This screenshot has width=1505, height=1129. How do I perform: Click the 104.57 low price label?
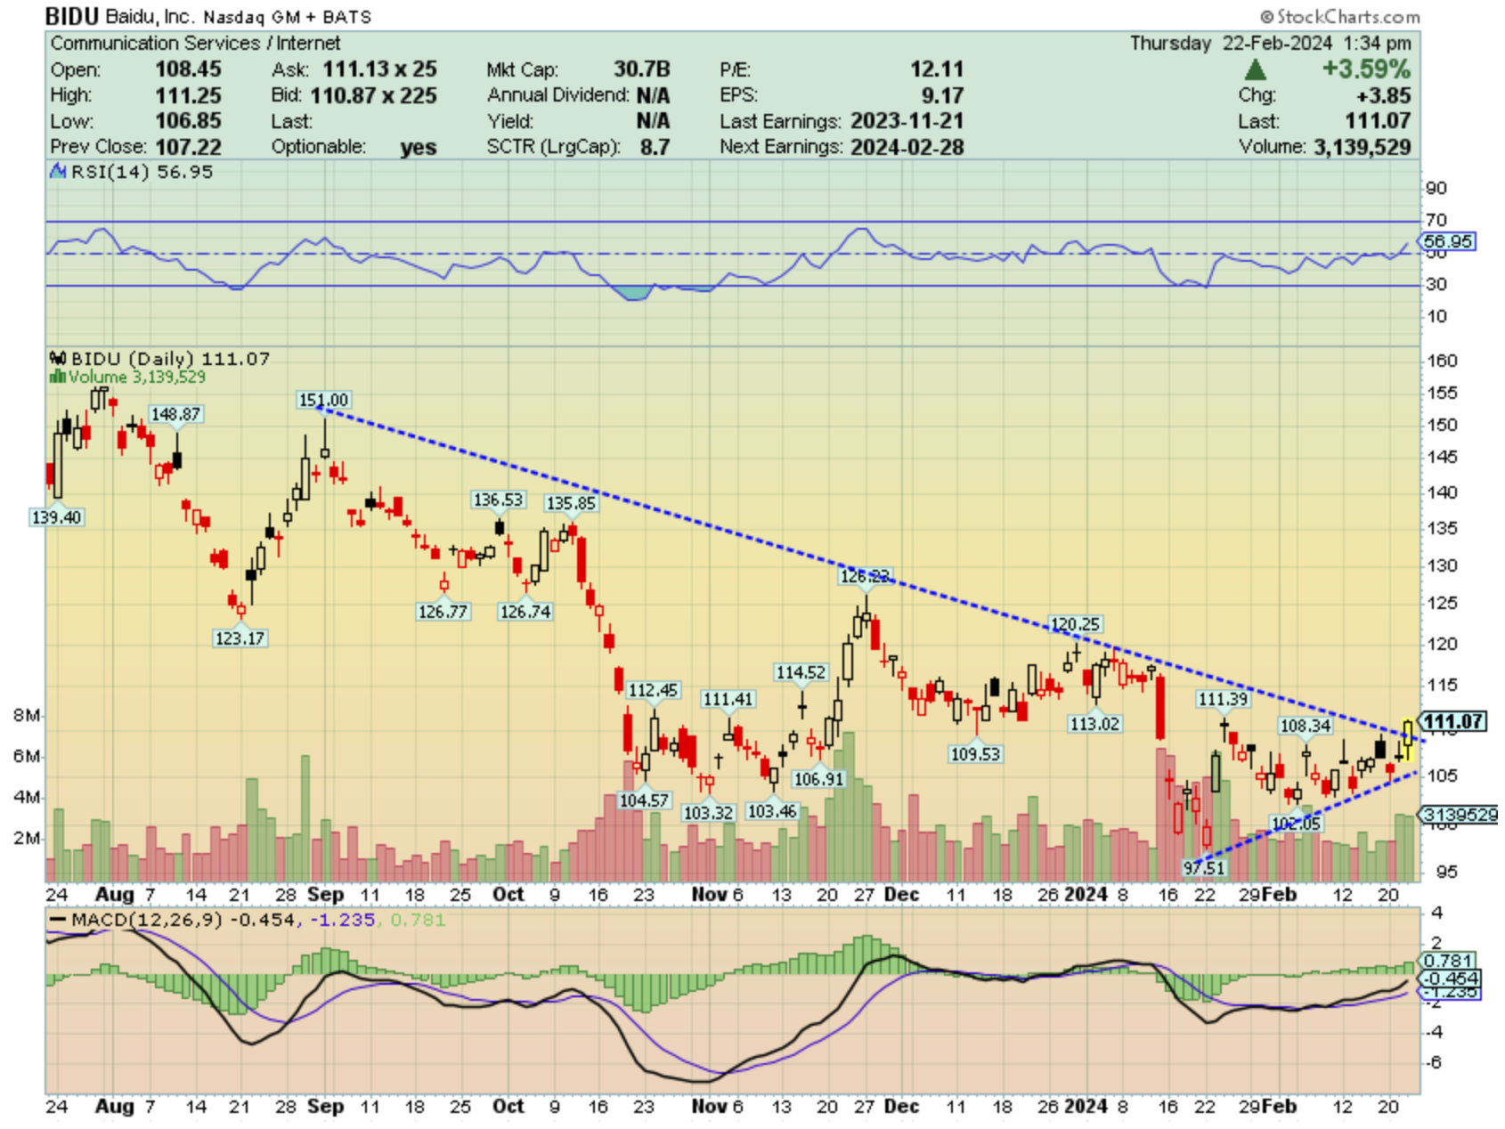pyautogui.click(x=644, y=800)
